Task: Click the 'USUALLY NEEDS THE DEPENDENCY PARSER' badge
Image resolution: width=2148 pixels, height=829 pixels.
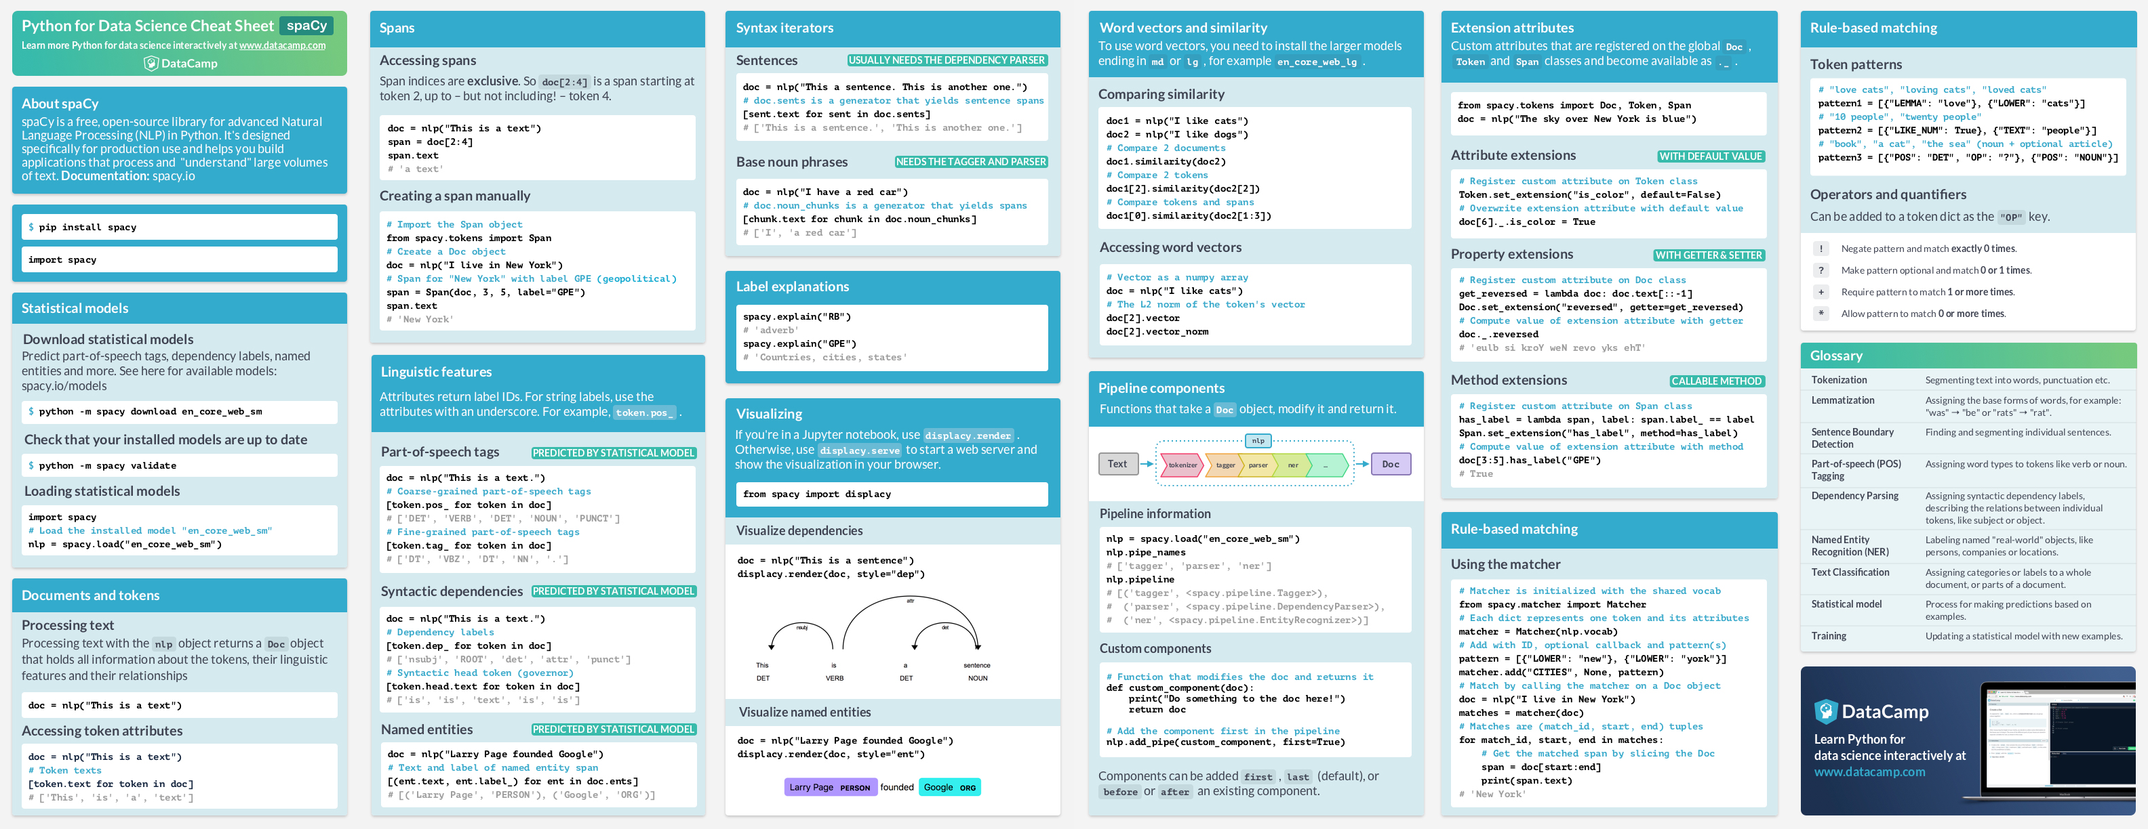Action: [x=947, y=60]
